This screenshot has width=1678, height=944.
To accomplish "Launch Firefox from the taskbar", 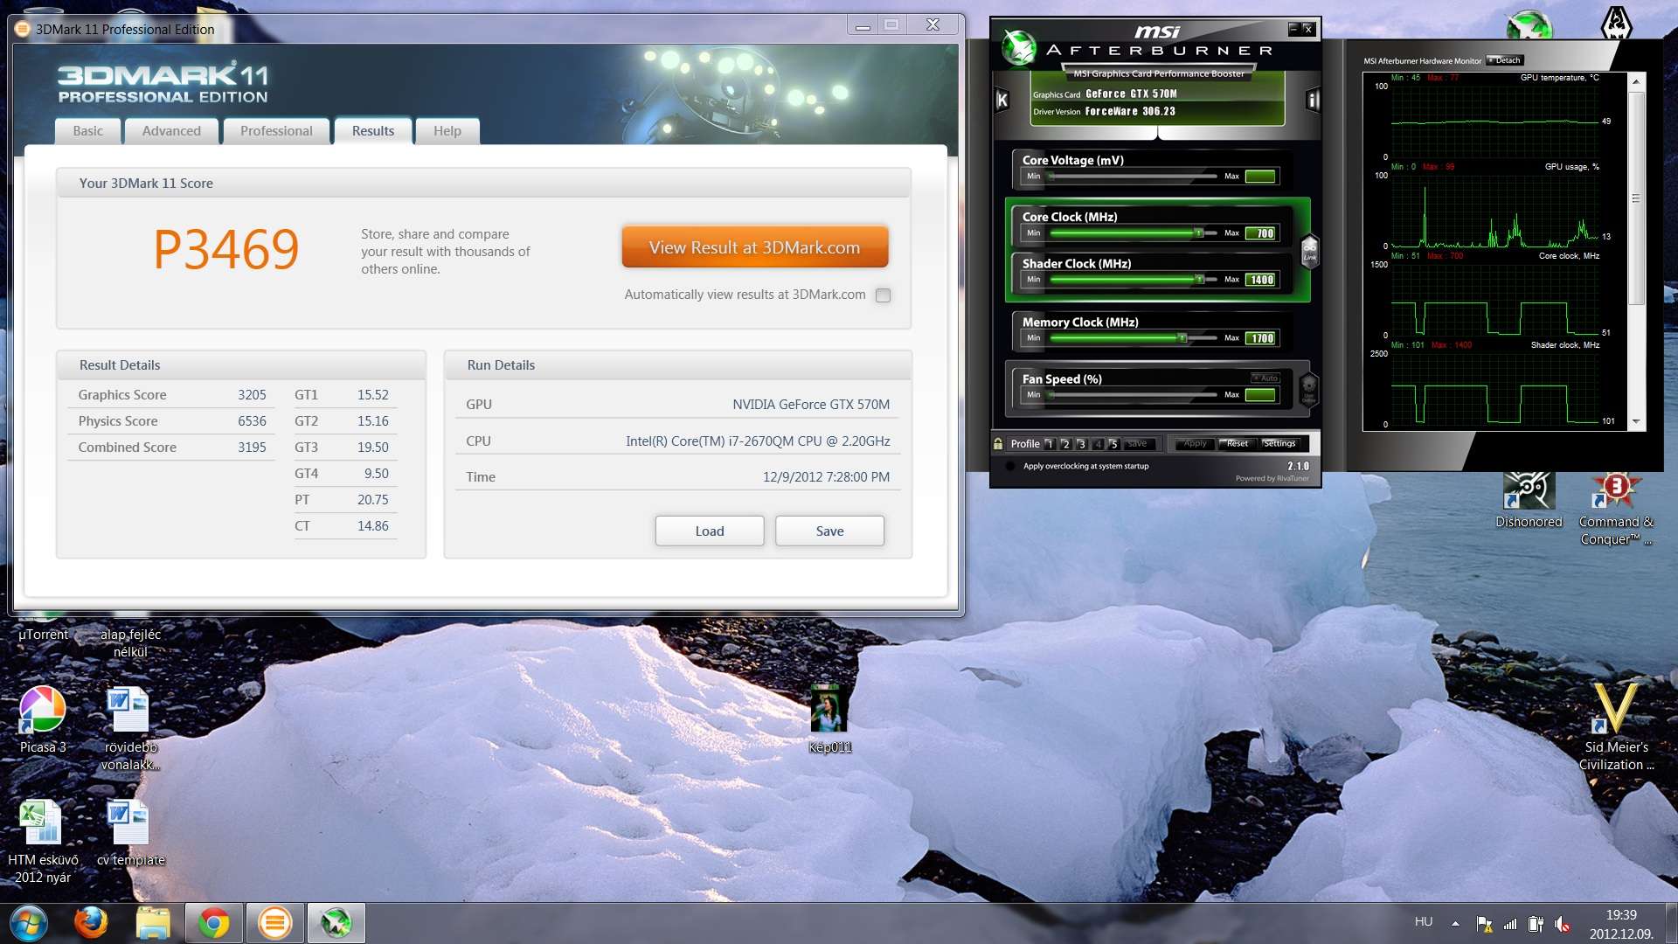I will point(91,923).
